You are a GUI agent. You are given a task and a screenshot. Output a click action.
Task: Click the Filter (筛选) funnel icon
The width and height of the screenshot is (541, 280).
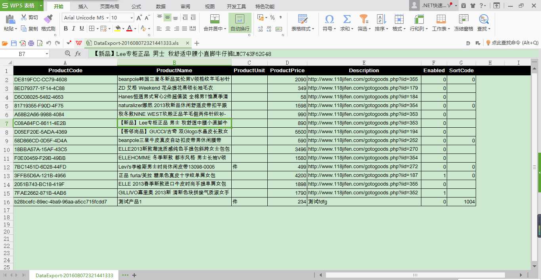coord(364,19)
